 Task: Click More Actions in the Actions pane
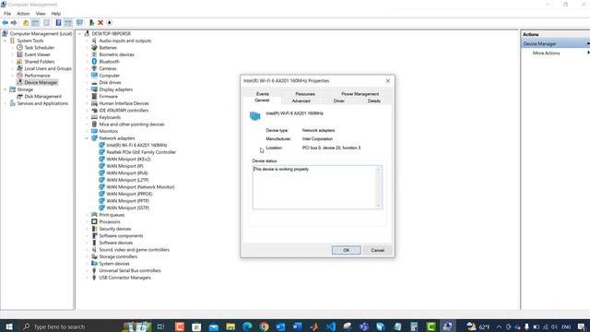click(x=546, y=53)
